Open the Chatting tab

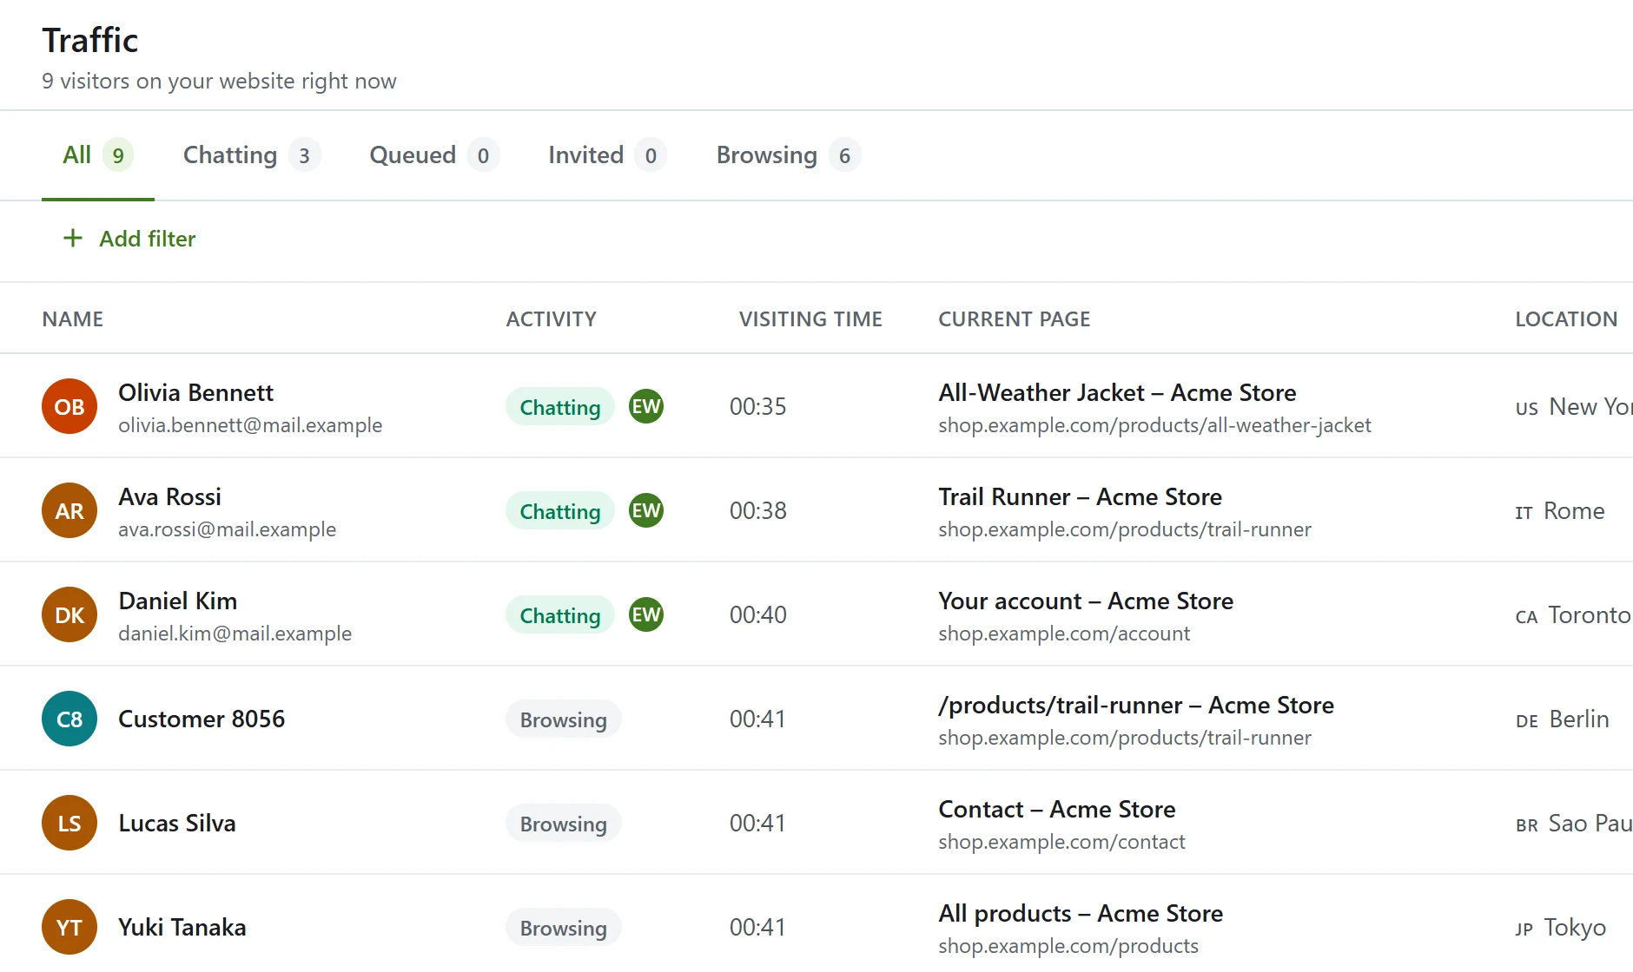pyautogui.click(x=252, y=155)
